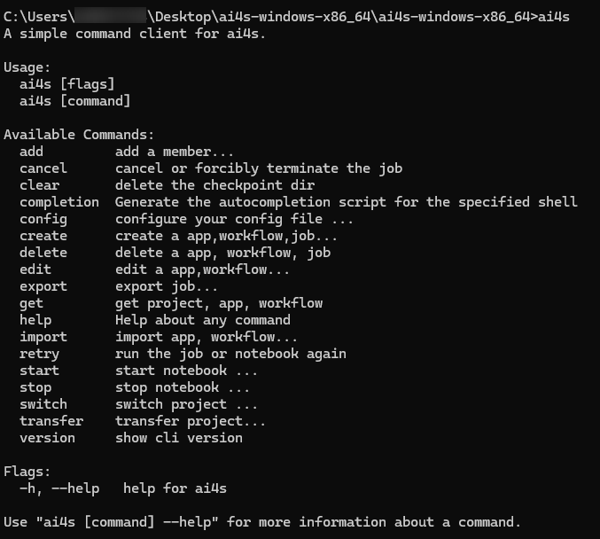The height and width of the screenshot is (539, 600).
Task: Click the 'Available Commands:' heading
Action: pos(79,135)
